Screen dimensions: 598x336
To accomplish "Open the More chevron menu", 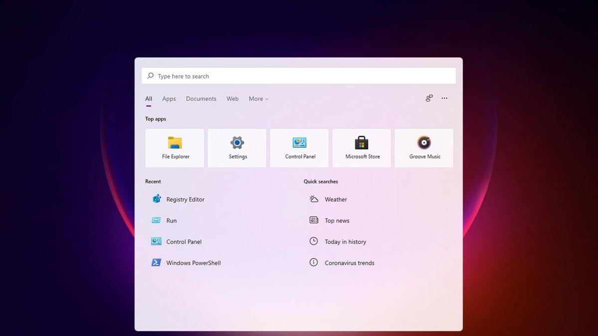I will pos(266,99).
